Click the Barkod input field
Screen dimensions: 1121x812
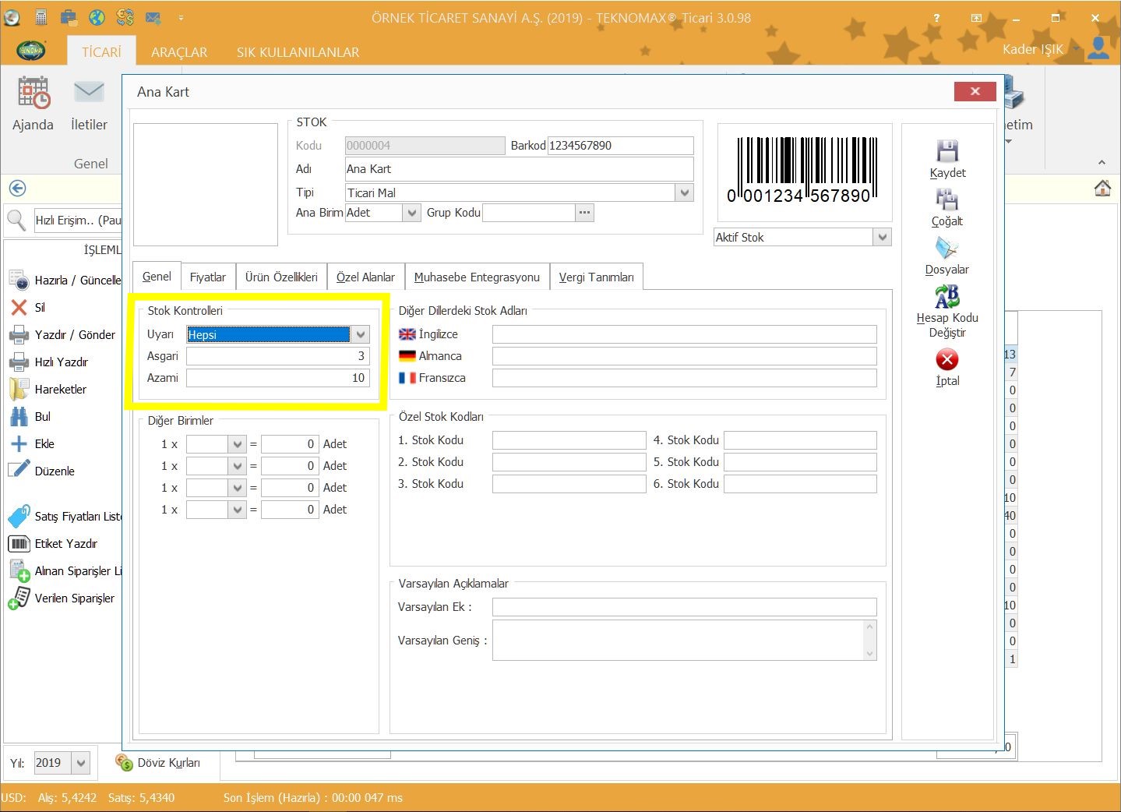click(x=620, y=146)
